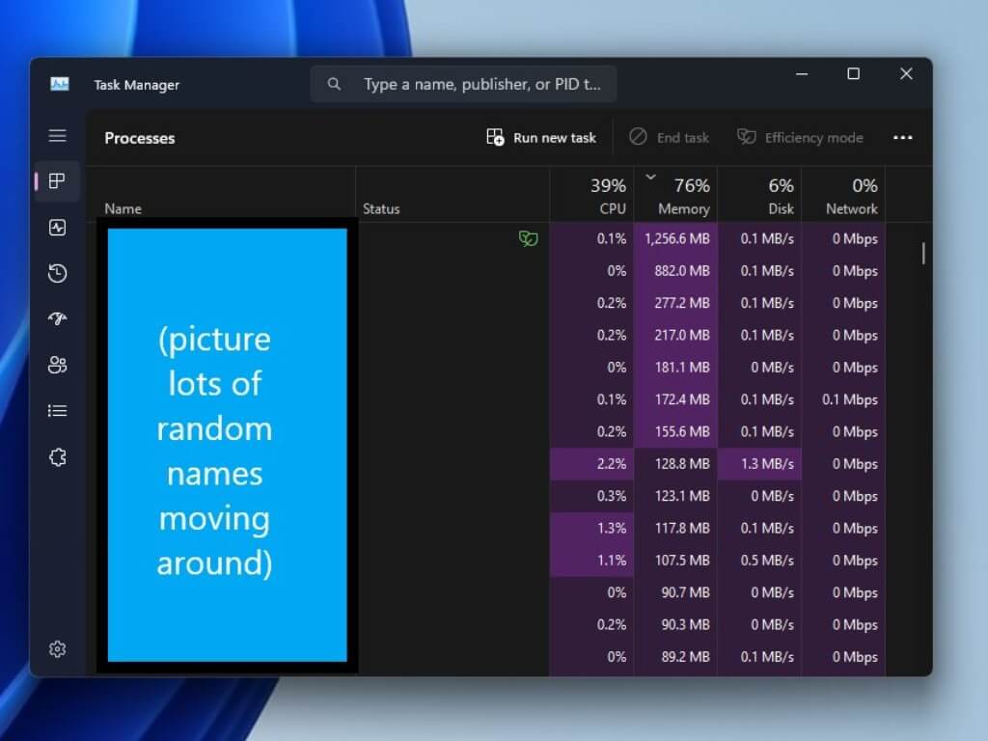This screenshot has width=988, height=741.
Task: Go to Startup apps page
Action: (x=57, y=318)
